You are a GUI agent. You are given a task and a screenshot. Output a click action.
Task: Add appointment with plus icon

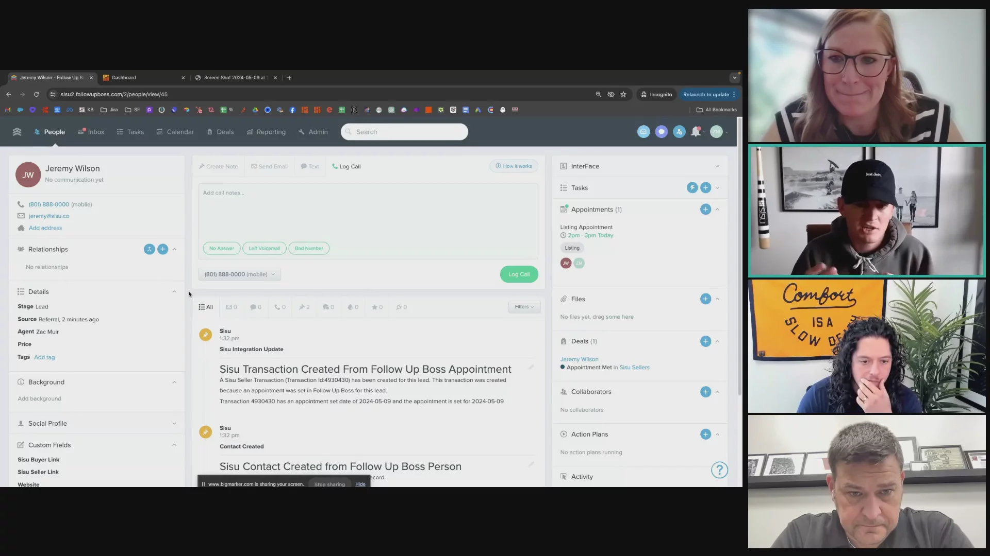(706, 210)
